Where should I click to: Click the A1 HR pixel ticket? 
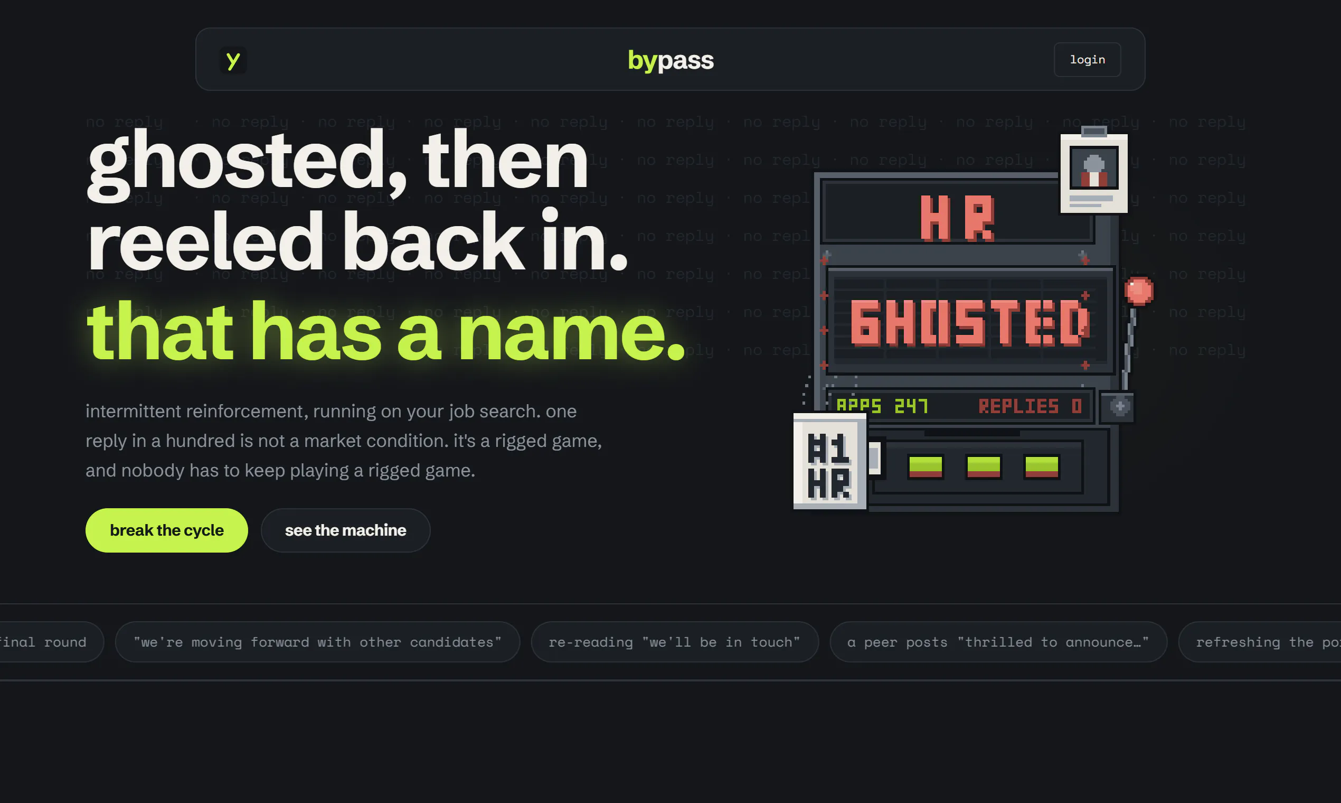829,462
